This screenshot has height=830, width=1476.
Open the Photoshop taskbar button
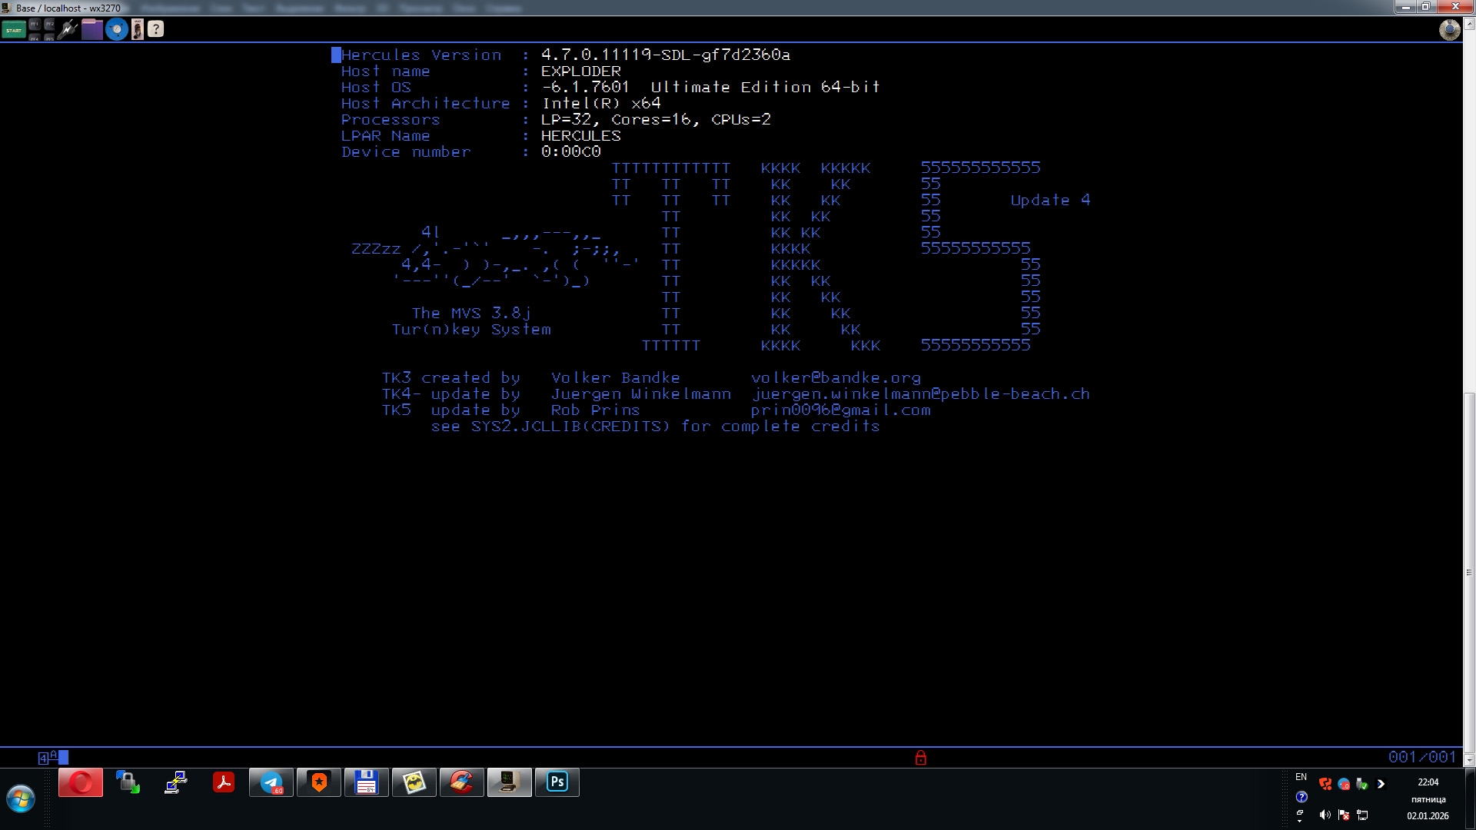tap(557, 782)
